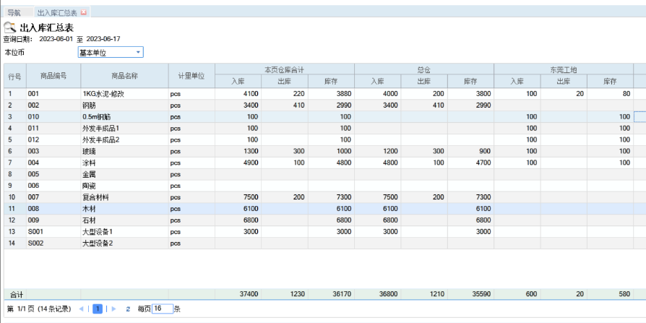This screenshot has height=323, width=646.
Task: Click the 计量单位 column header
Action: [x=191, y=76]
